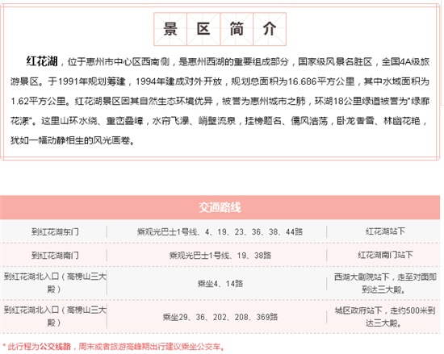444x354 pixels.
Task: Click the 红花湖南门站下 cell
Action: (385, 255)
